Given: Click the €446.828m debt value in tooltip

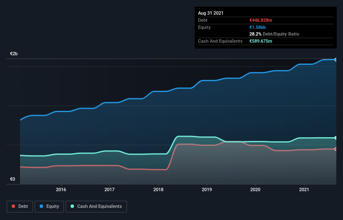Looking at the screenshot, I should click(261, 20).
